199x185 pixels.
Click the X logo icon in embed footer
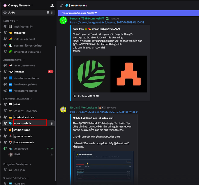(x=75, y=96)
